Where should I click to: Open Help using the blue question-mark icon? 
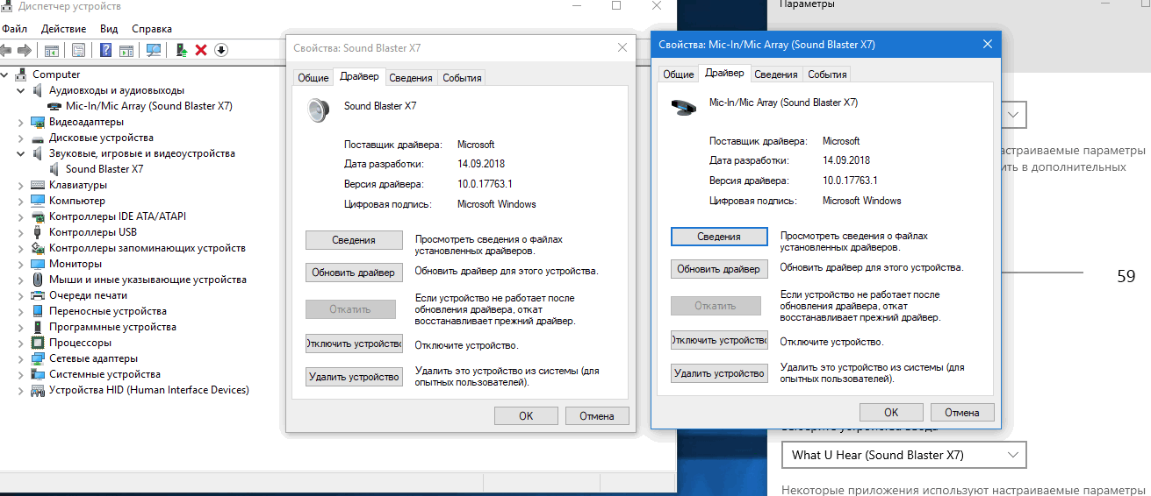coord(106,50)
